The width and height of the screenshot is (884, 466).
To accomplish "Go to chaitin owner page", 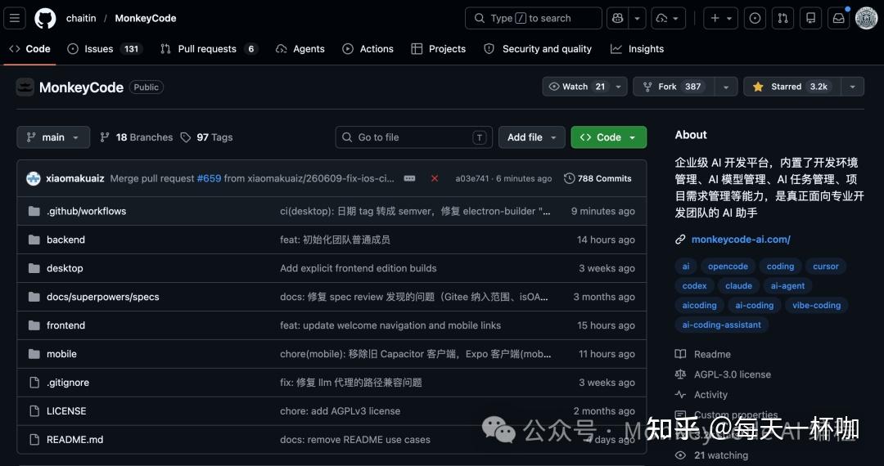I will [81, 18].
